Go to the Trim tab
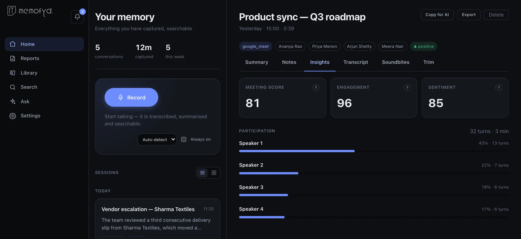The image size is (521, 239). coord(429,62)
